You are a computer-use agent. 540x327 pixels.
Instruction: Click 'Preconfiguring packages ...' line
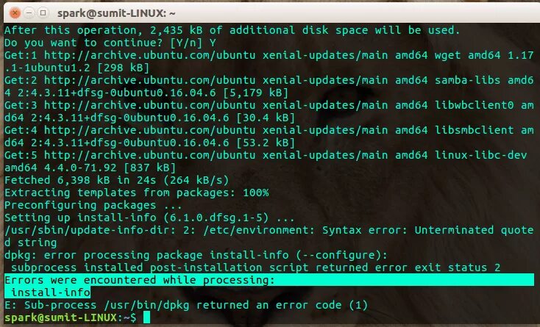coord(93,205)
